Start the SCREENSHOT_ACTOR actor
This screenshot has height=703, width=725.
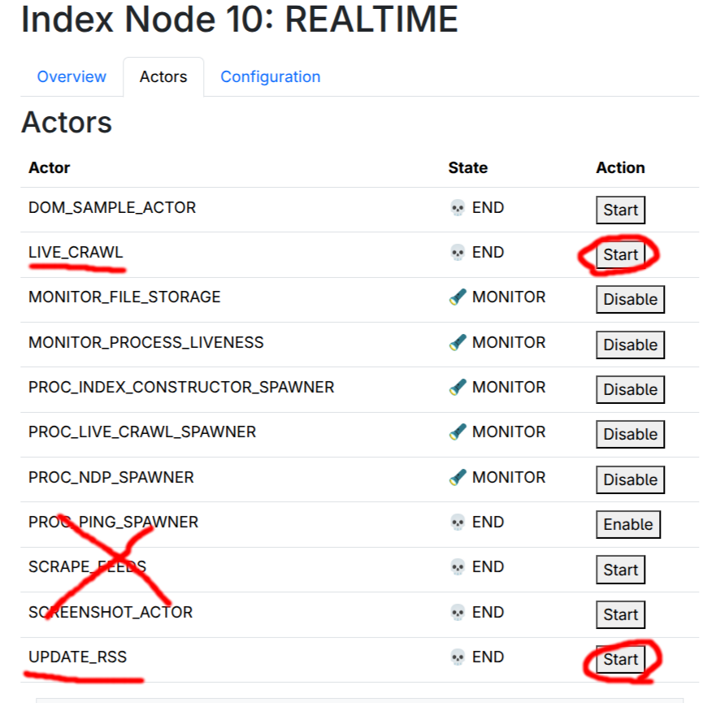coord(620,614)
